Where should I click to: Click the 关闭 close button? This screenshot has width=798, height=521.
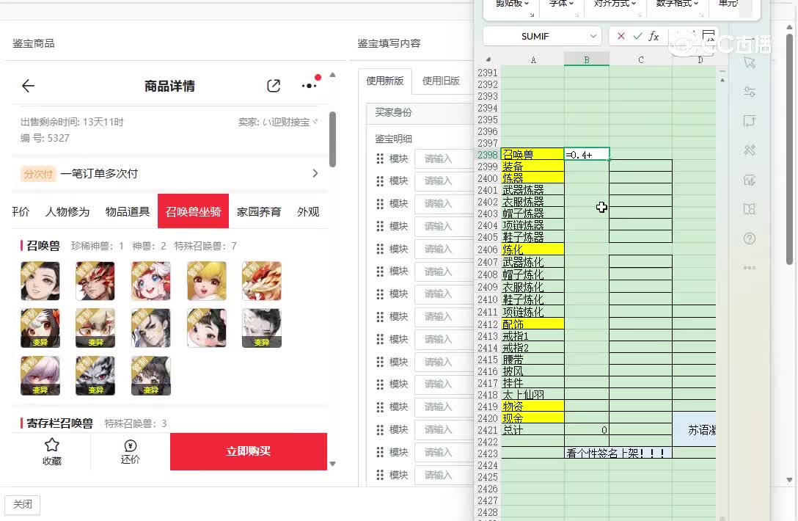click(23, 504)
